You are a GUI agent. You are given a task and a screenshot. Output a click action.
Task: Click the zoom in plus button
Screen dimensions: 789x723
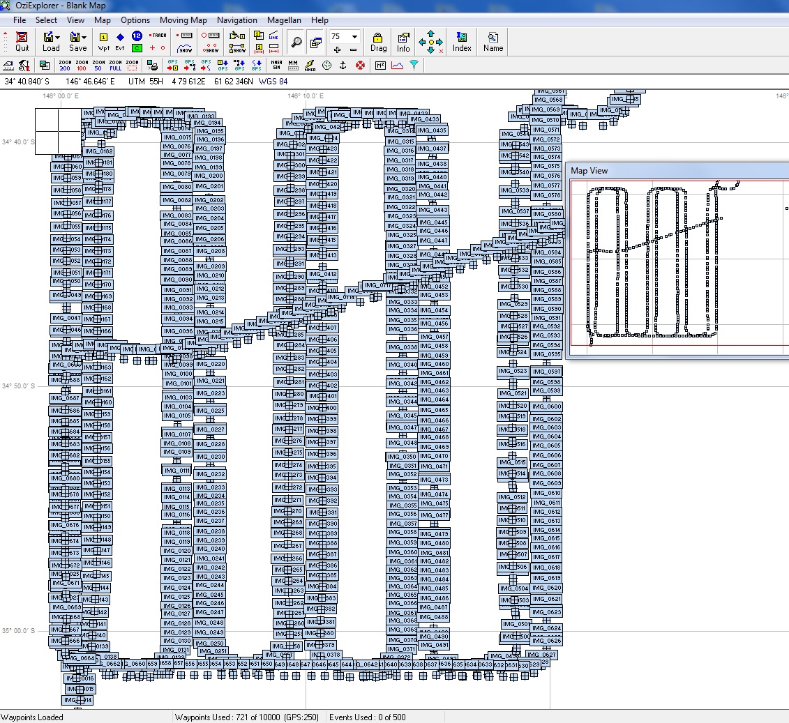(337, 50)
